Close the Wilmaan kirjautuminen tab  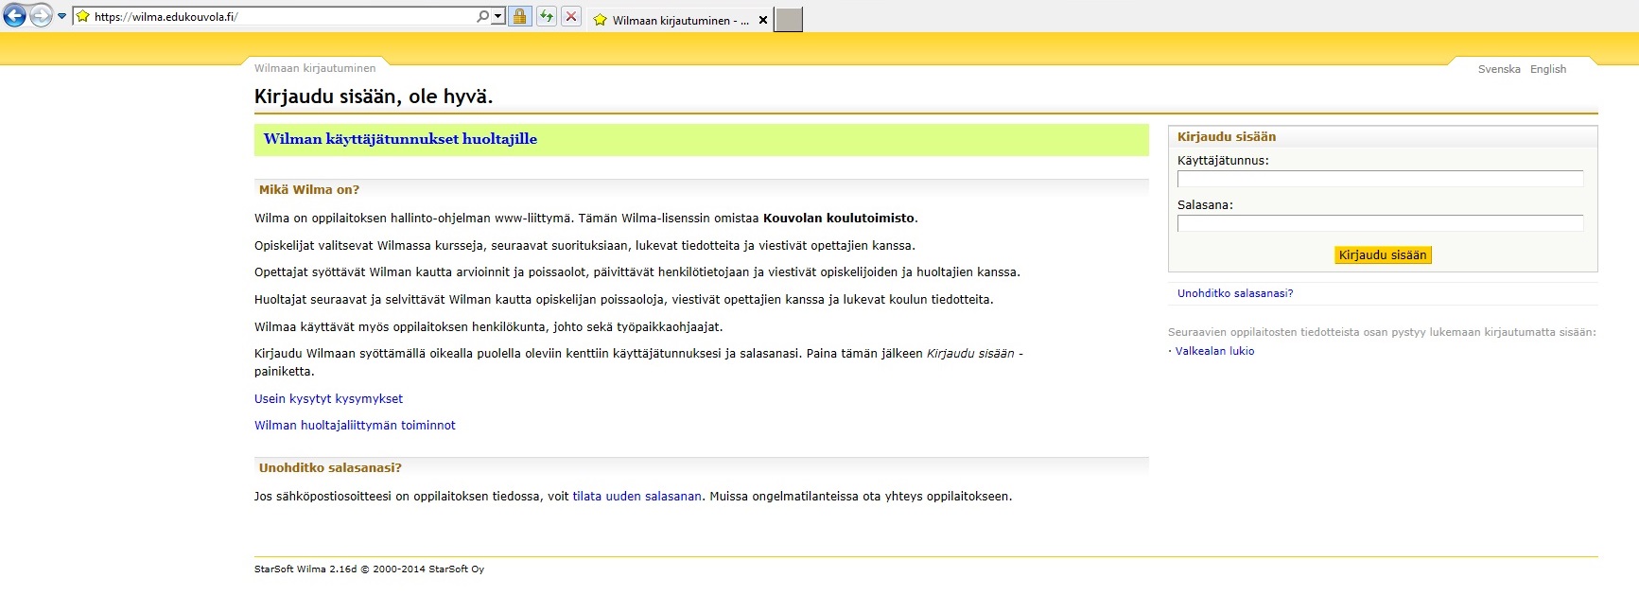tap(763, 20)
